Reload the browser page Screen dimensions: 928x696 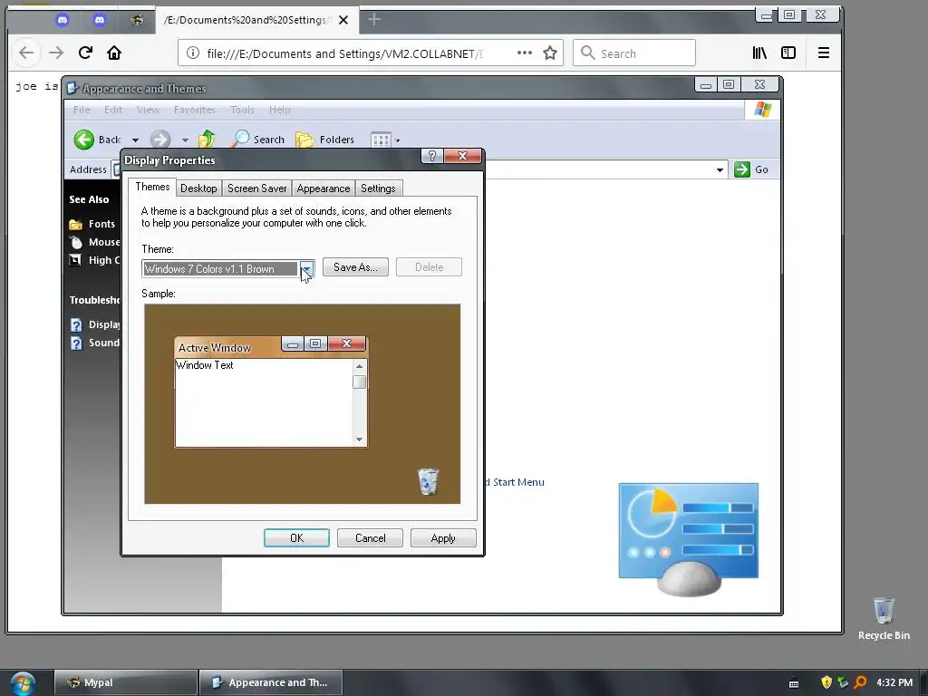pos(85,53)
